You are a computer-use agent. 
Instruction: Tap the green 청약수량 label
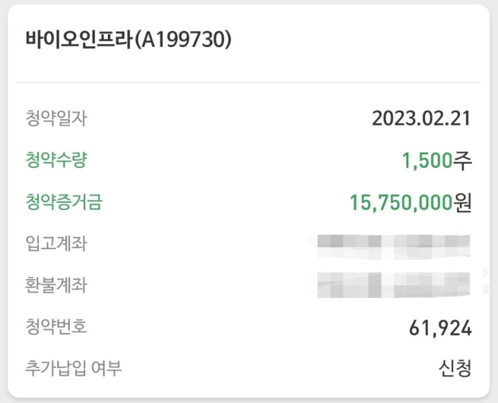point(56,160)
